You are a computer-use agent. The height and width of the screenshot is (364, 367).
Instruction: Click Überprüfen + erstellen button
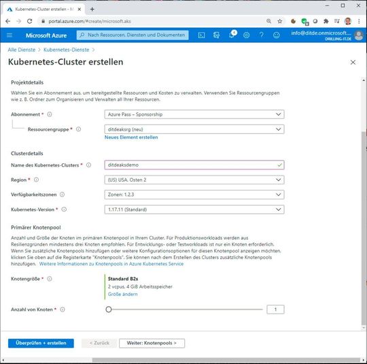pyautogui.click(x=41, y=343)
